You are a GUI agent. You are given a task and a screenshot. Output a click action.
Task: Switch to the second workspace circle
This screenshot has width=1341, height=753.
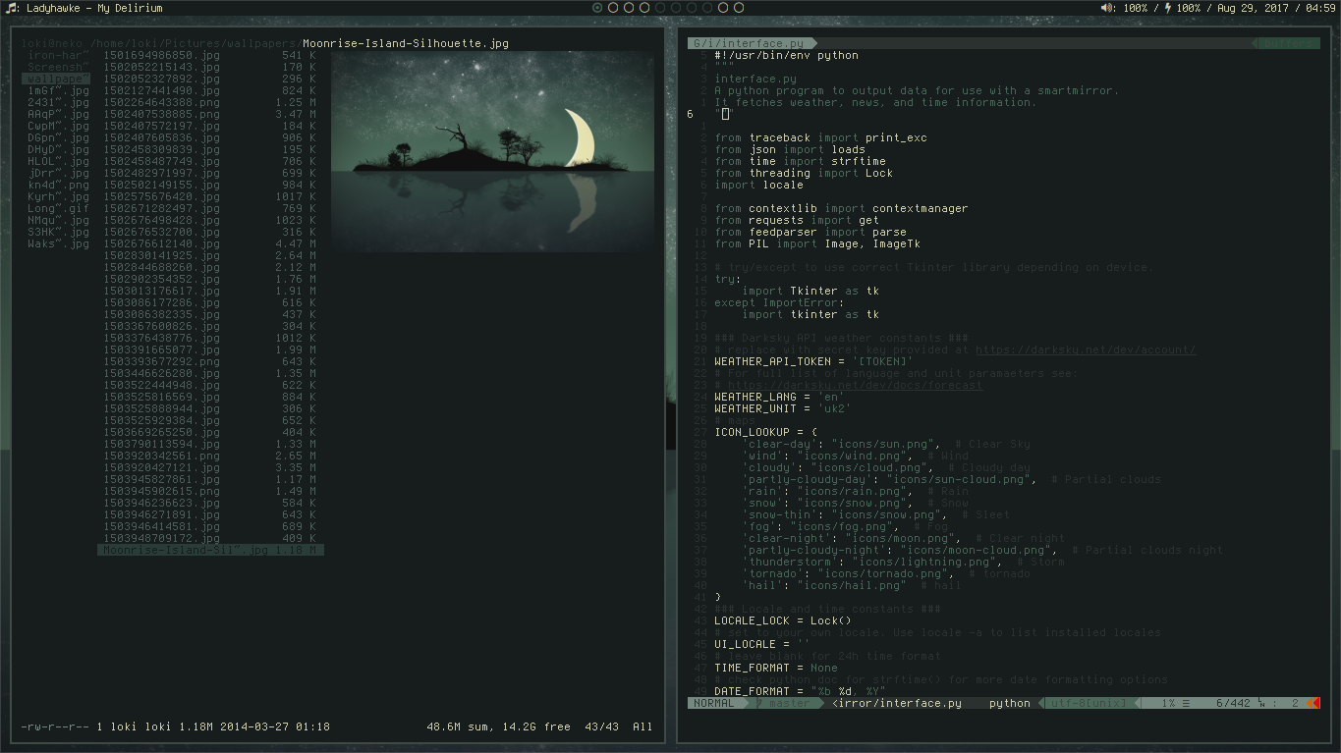tap(613, 8)
